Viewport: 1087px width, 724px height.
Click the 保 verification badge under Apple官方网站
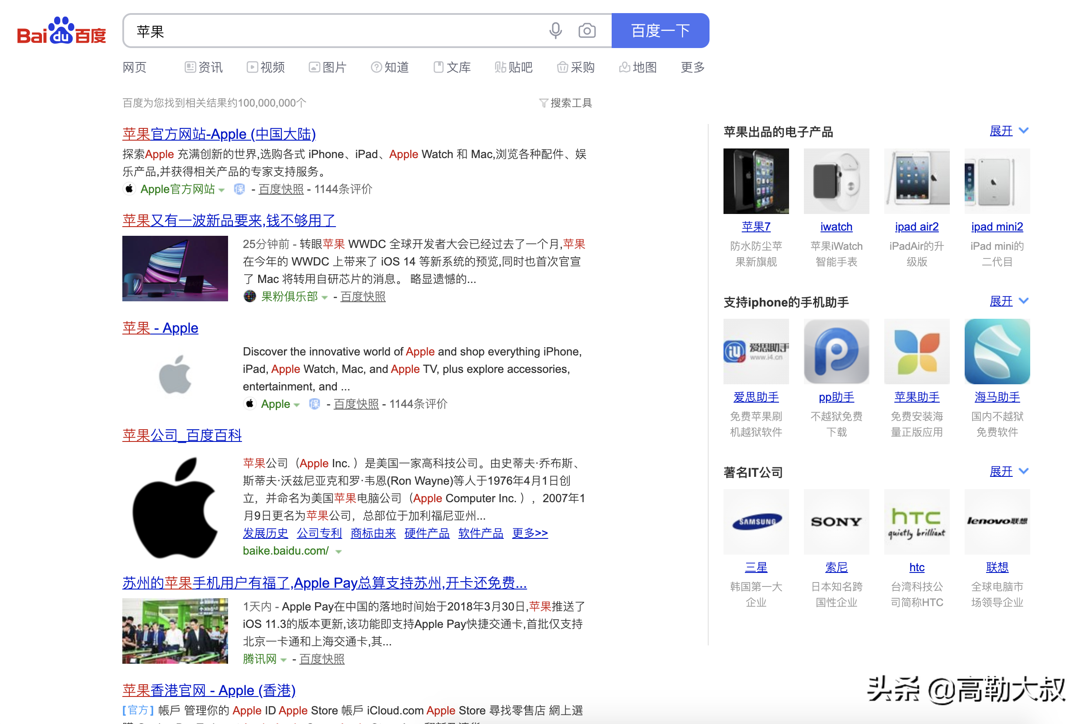pyautogui.click(x=239, y=190)
